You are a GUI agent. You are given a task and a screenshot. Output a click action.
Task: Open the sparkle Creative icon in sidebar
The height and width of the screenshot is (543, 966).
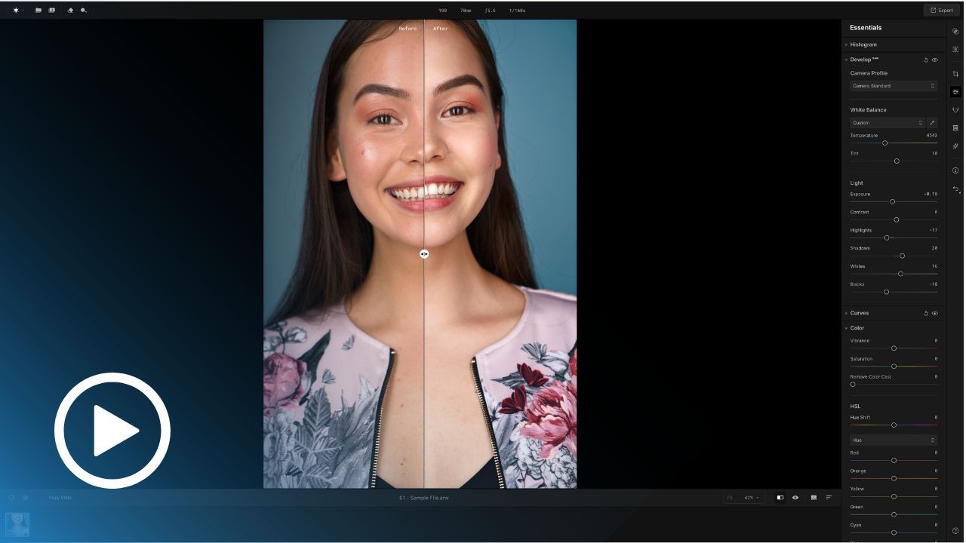[955, 146]
